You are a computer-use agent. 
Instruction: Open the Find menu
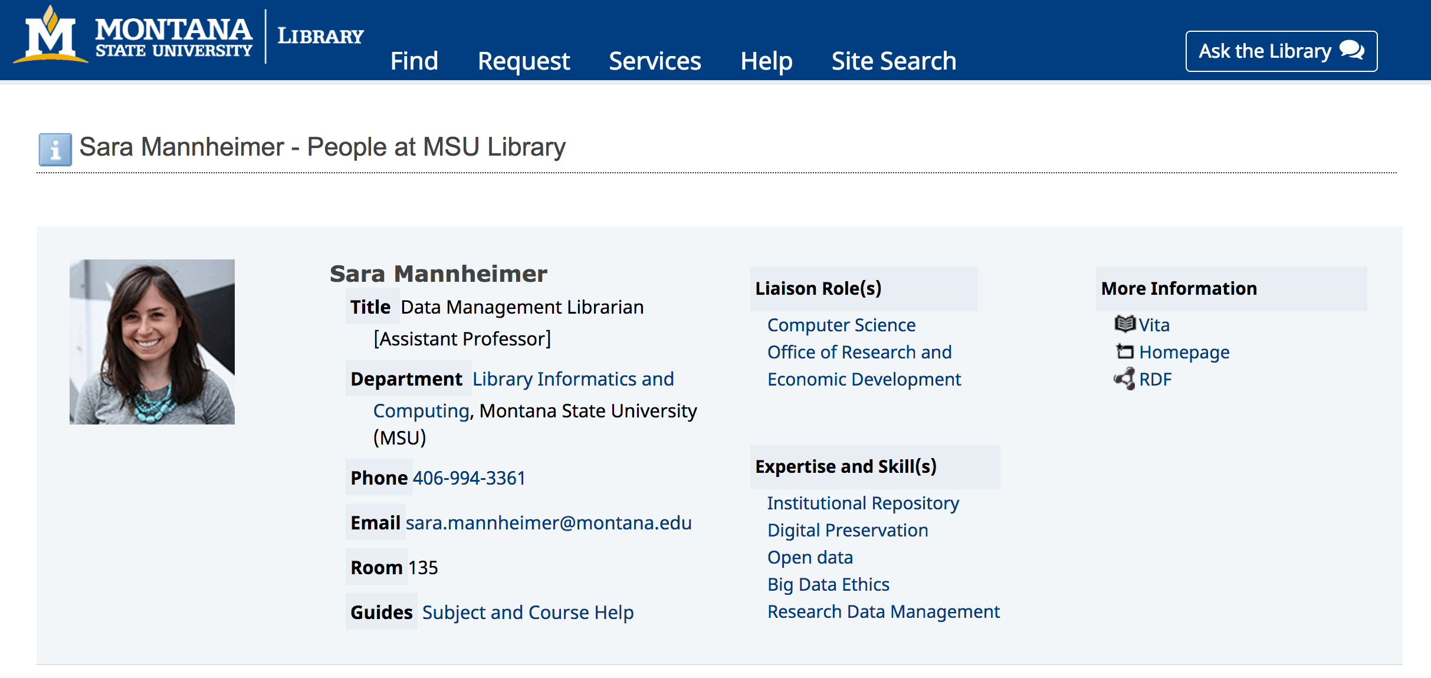click(x=414, y=61)
